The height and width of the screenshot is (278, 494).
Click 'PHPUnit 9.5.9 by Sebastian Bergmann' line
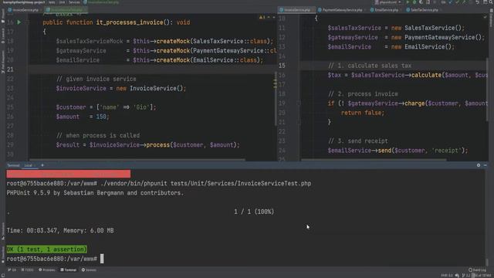coord(95,193)
